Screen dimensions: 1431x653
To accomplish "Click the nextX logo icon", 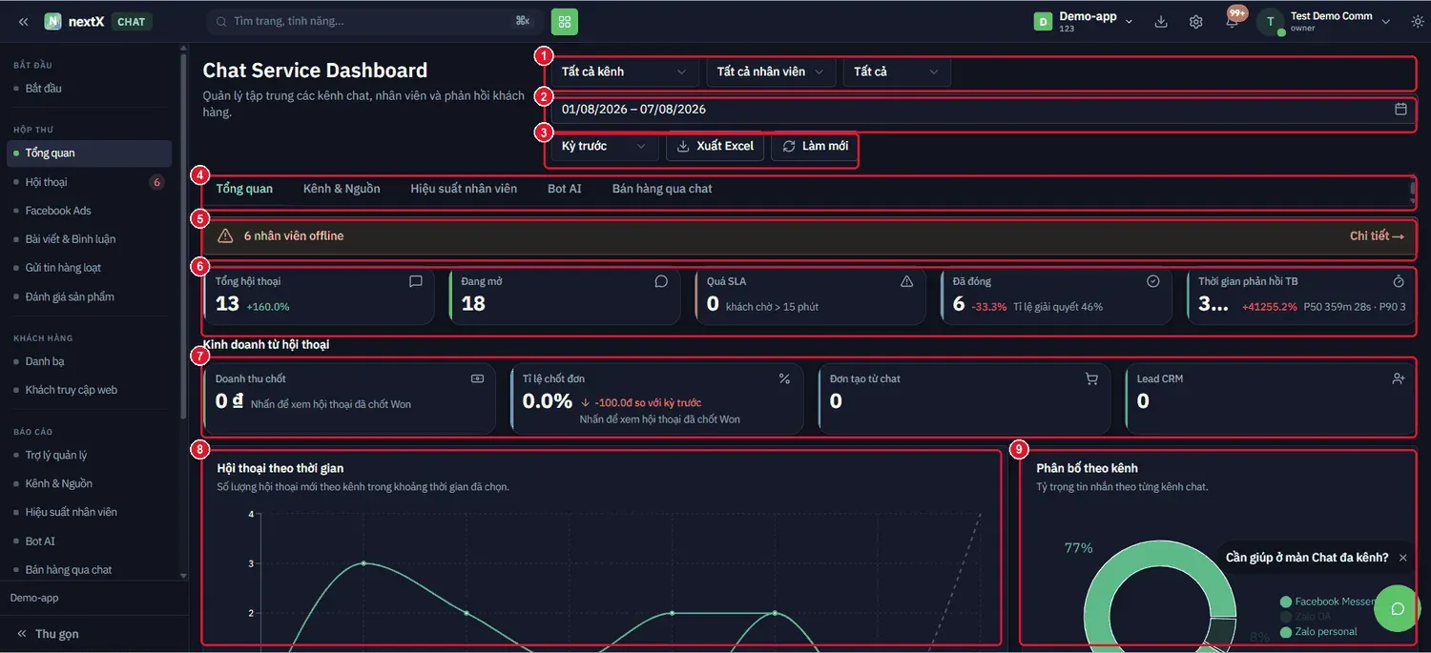I will (x=52, y=21).
